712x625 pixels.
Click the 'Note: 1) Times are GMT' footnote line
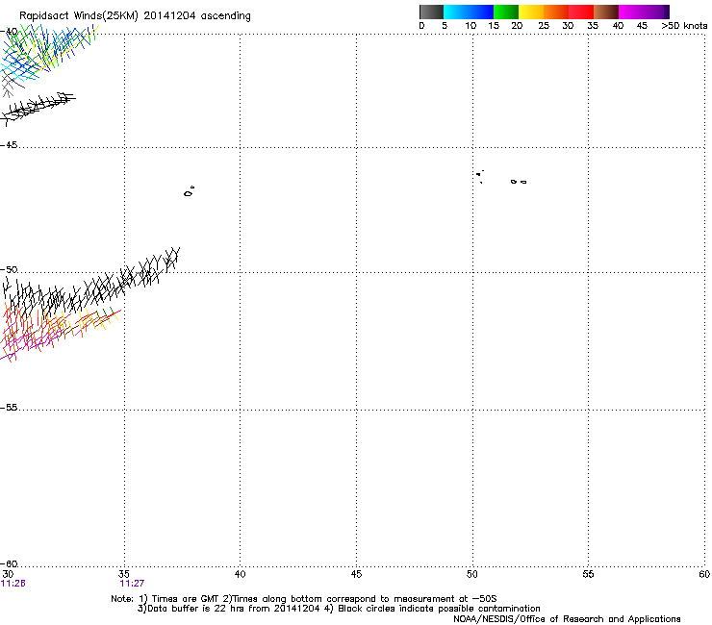(304, 599)
